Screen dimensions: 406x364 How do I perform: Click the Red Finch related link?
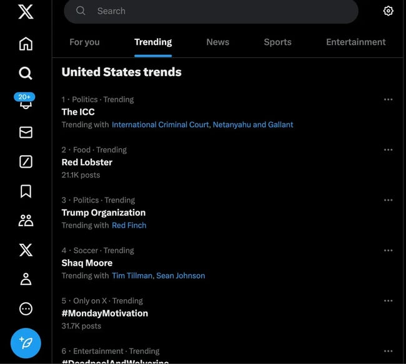tap(129, 226)
